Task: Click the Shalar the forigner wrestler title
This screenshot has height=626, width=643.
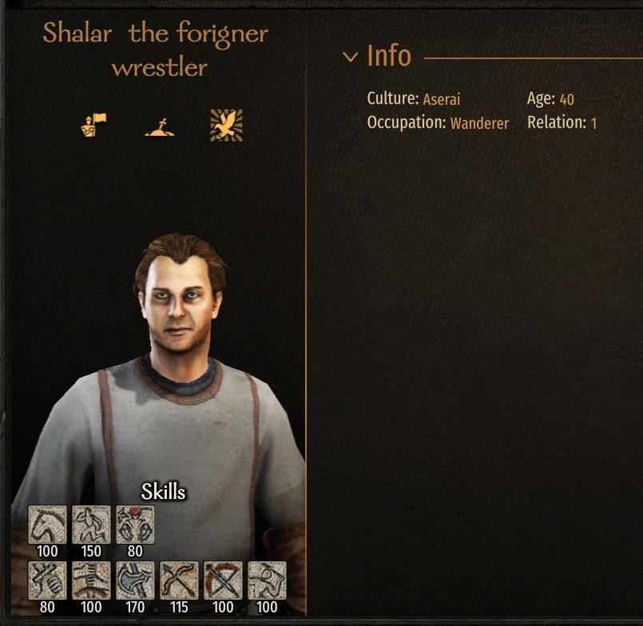Action: (156, 50)
